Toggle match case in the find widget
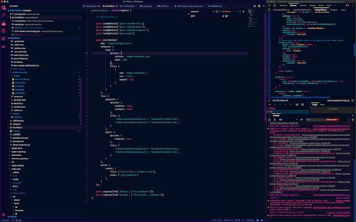The height and width of the screenshot is (222, 356). 214,11
